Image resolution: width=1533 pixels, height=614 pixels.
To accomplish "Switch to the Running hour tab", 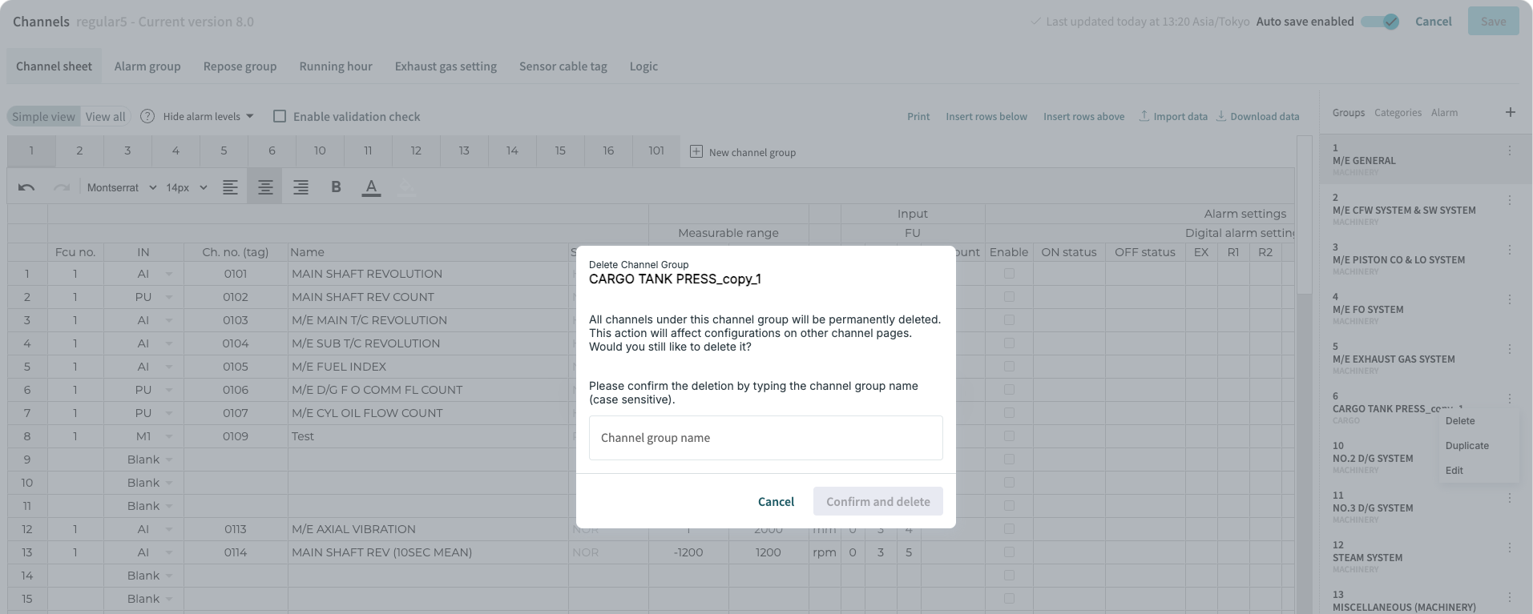I will pos(336,66).
